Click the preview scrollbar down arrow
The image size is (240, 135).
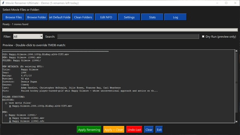pyautogui.click(x=237, y=121)
